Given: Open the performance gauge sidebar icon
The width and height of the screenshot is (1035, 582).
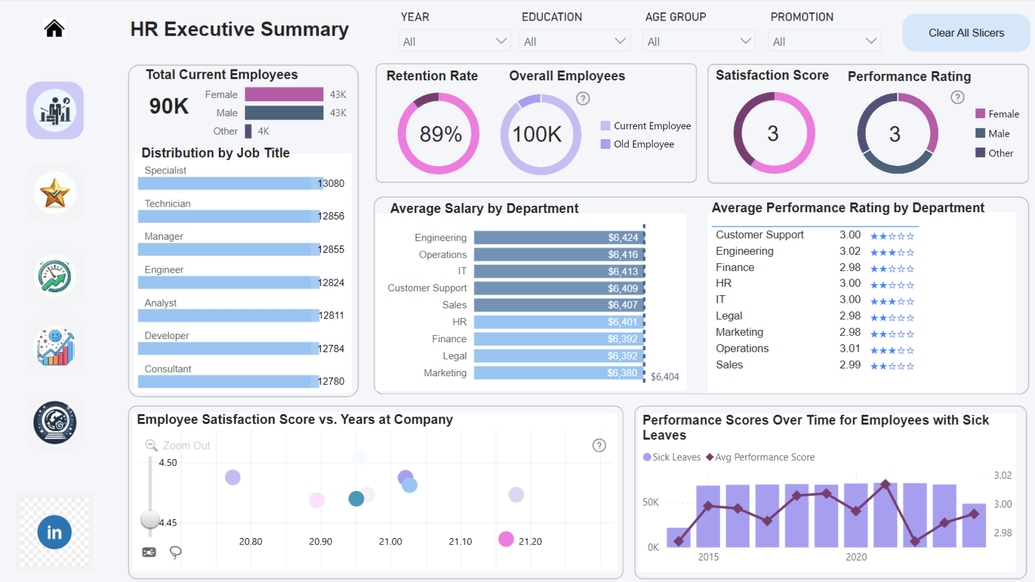Looking at the screenshot, I should [x=55, y=276].
